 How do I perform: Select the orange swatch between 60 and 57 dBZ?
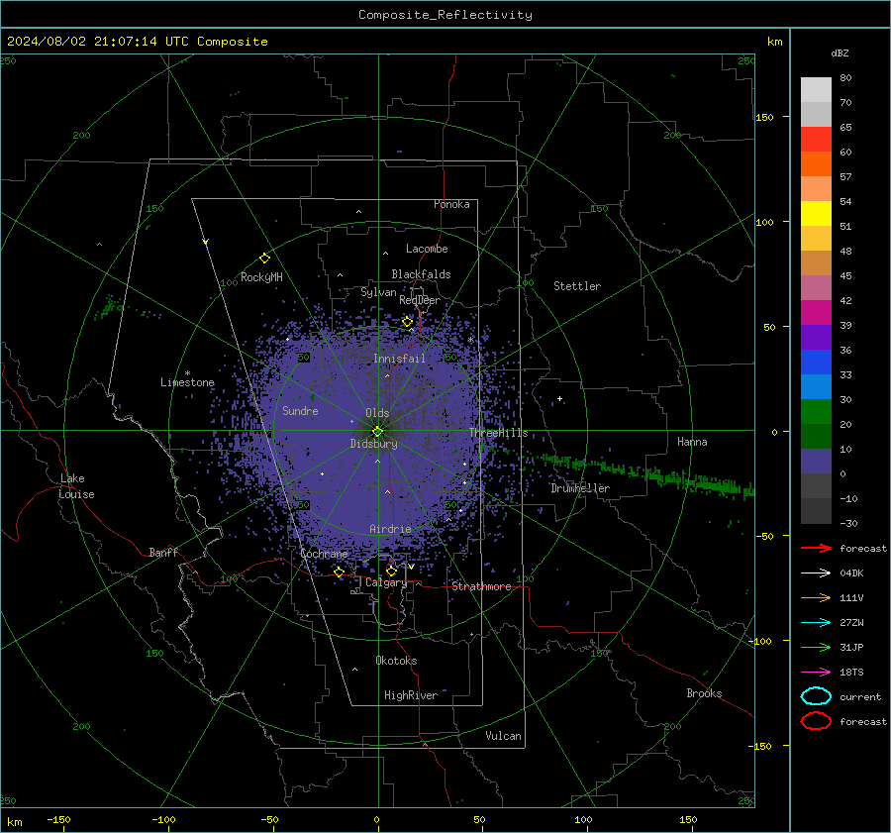coord(816,164)
